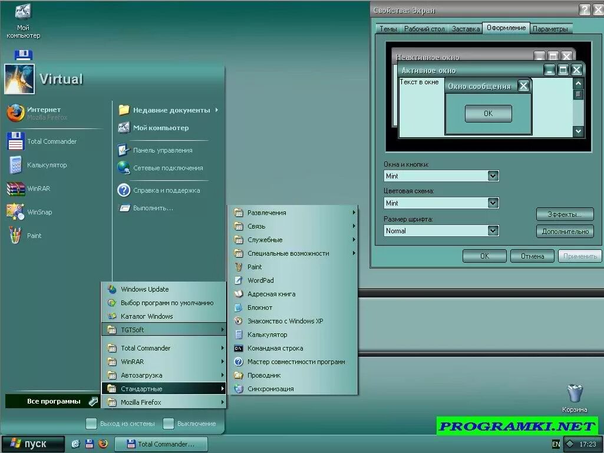This screenshot has width=604, height=453.
Task: Expand Total Commander program folder
Action: point(164,348)
